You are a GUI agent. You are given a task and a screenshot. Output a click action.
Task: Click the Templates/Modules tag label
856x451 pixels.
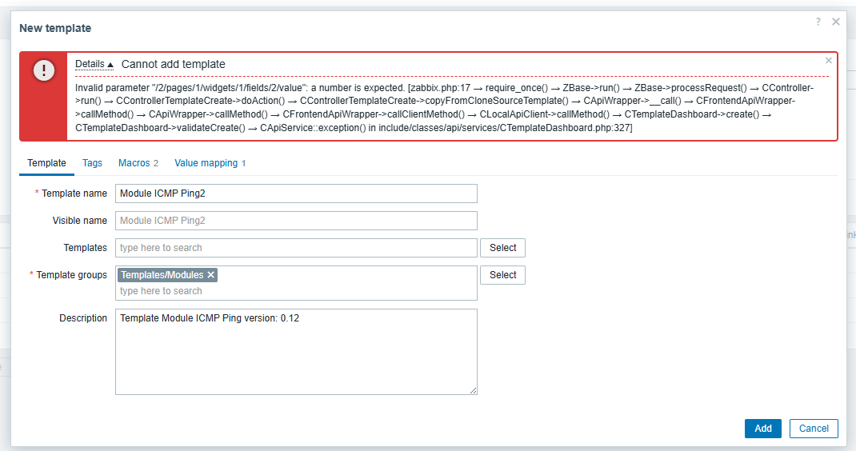[162, 274]
